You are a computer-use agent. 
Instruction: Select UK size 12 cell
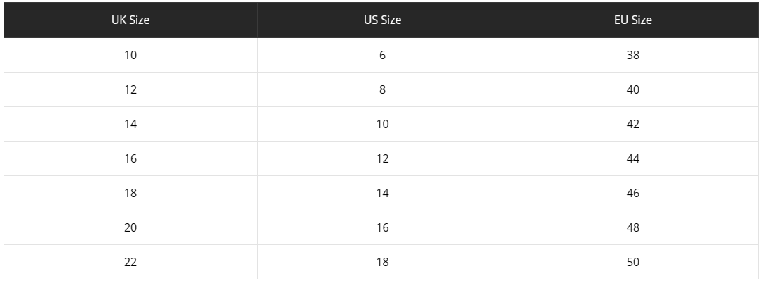[130, 89]
